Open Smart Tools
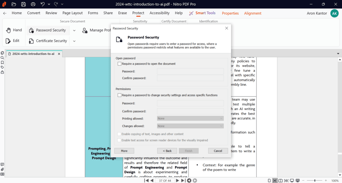 coord(202,13)
